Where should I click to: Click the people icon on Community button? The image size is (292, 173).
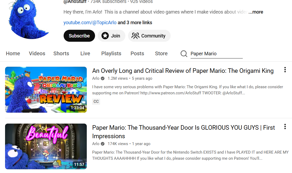tap(135, 36)
